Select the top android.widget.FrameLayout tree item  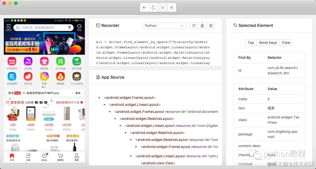click(x=130, y=98)
